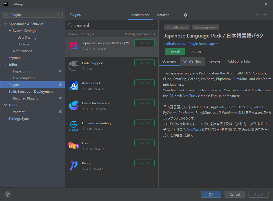Click the plugins settings gear icon
The image size is (273, 201).
click(185, 15)
